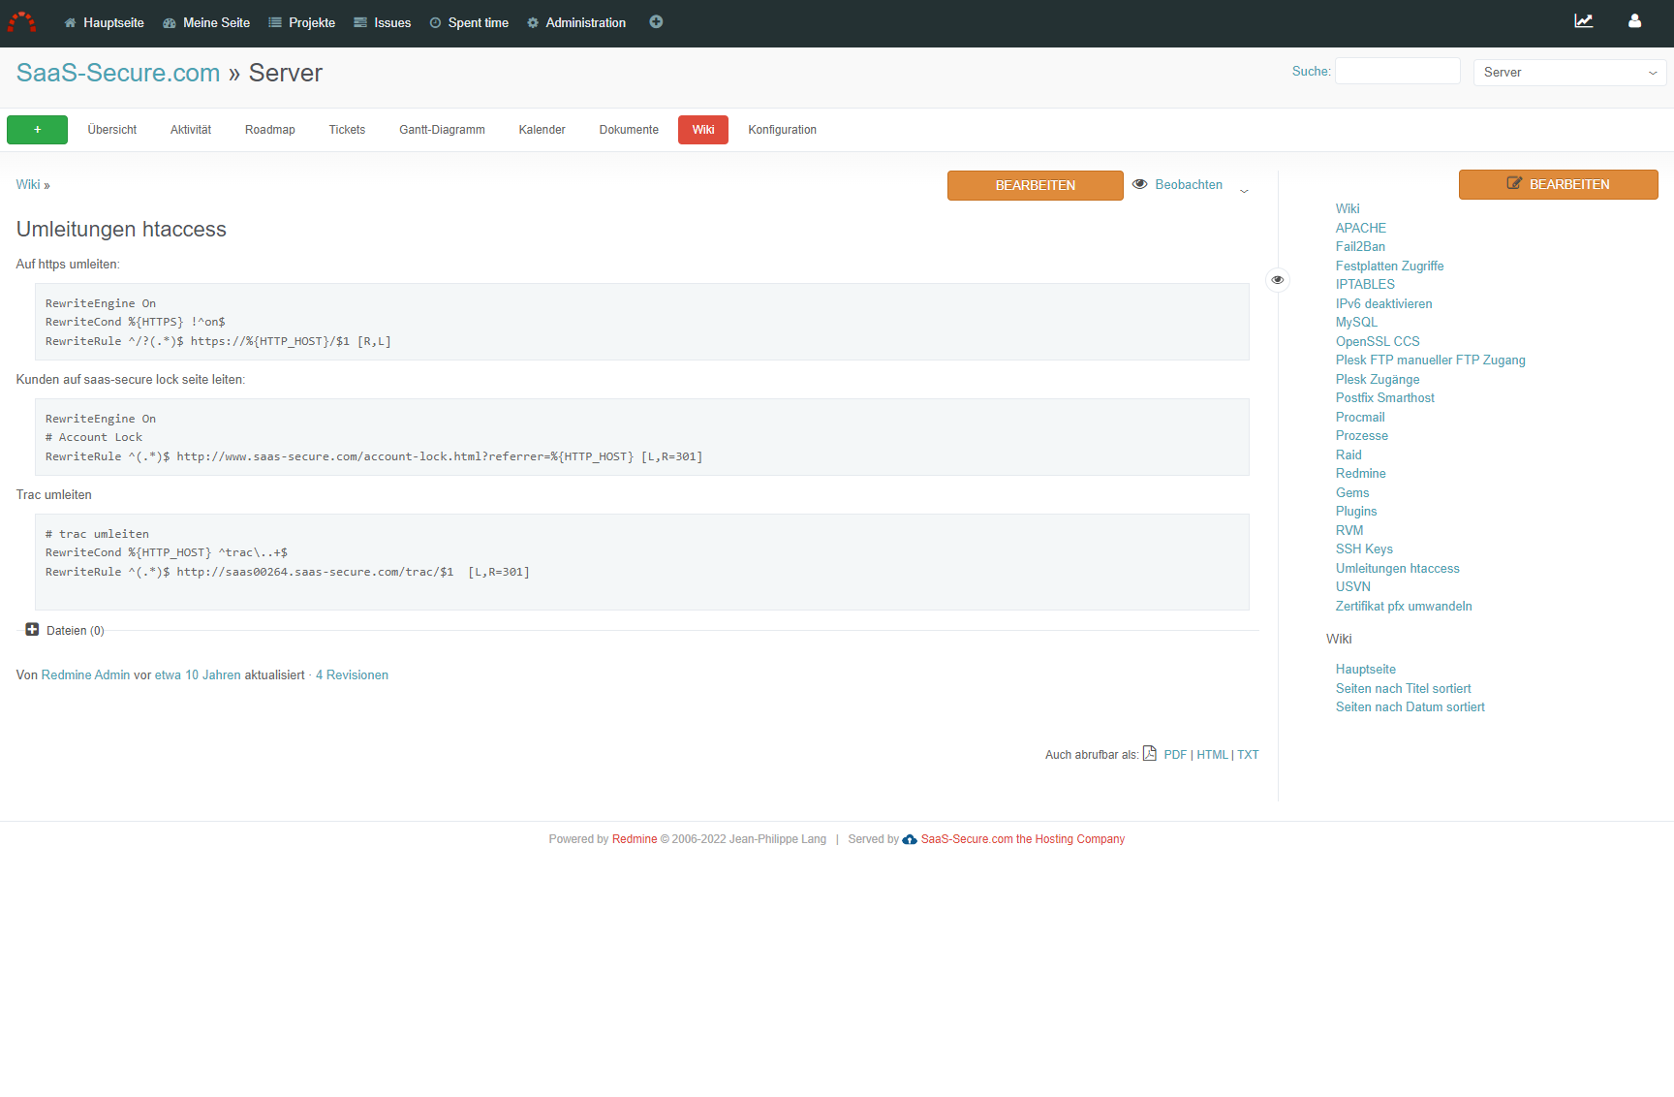1674x1097 pixels.
Task: Click the green plus button beside the tabs
Action: click(37, 129)
